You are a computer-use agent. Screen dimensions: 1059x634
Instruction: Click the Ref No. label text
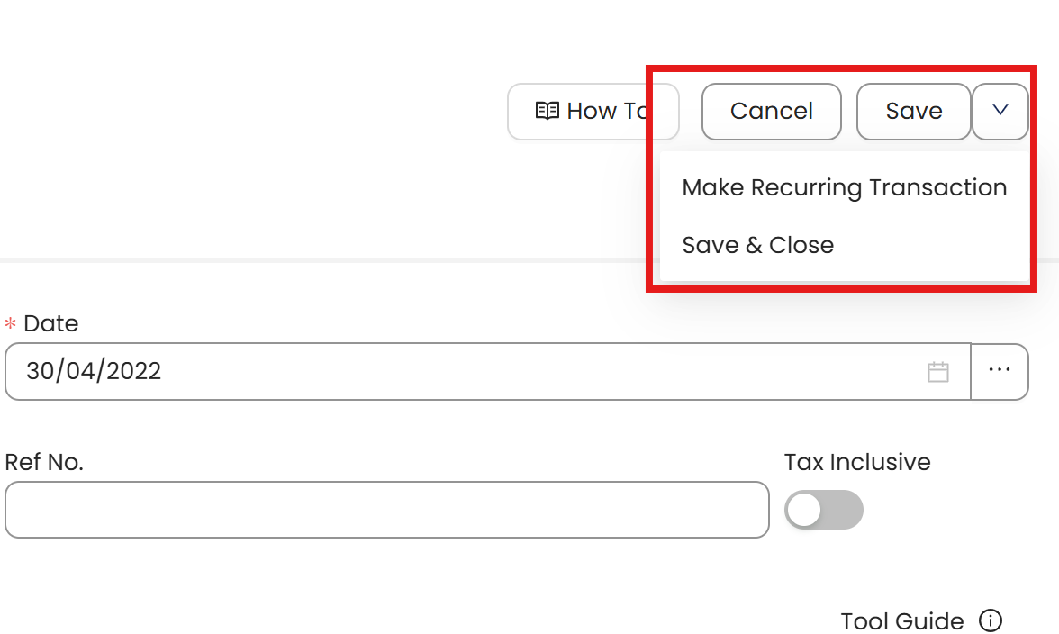[44, 462]
